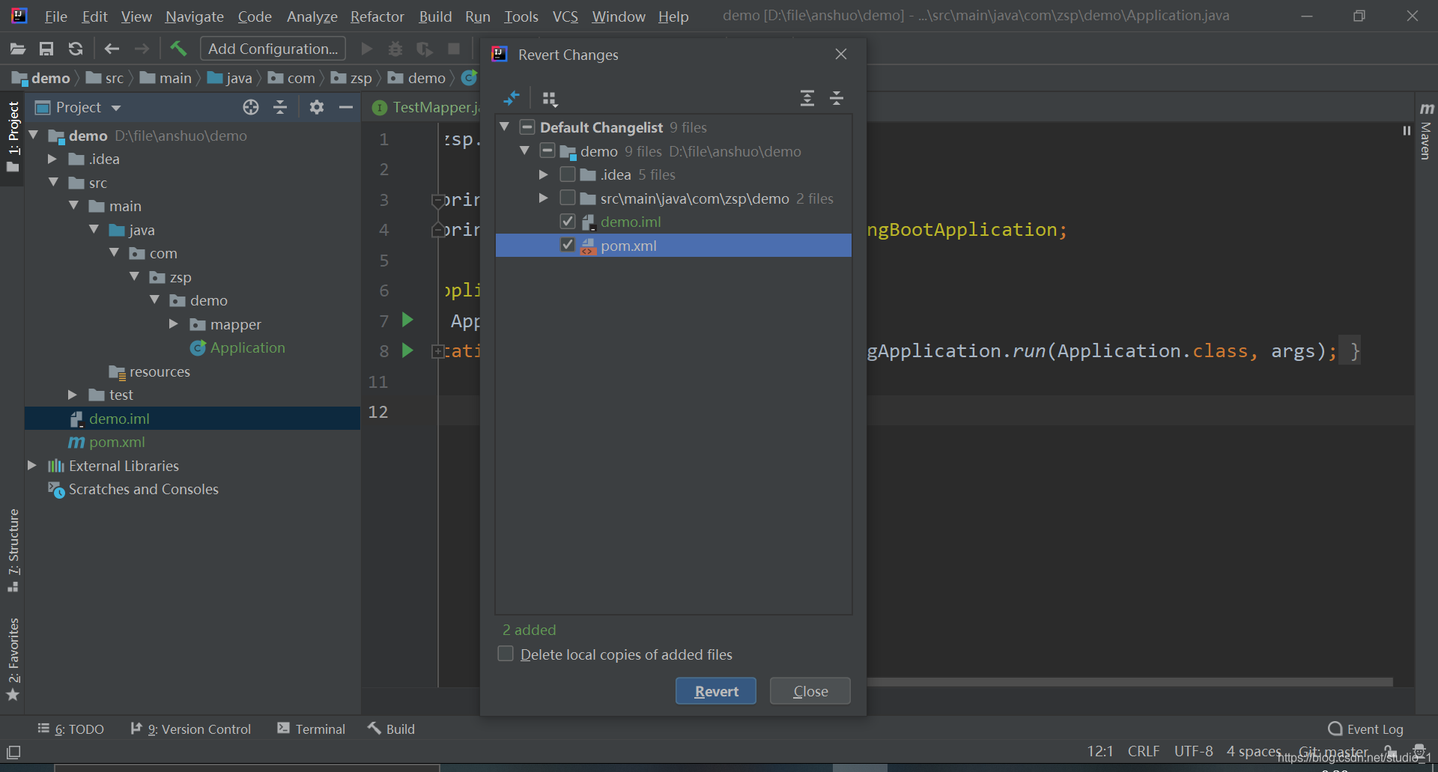Collapse src folder in Project tree
Image resolution: width=1438 pixels, height=772 pixels.
pyautogui.click(x=53, y=182)
